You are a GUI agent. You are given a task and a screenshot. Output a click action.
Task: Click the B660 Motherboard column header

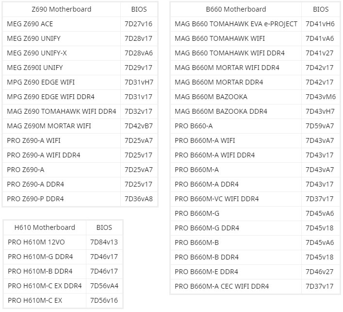click(236, 9)
